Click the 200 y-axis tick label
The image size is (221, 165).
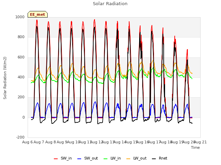point(21,97)
